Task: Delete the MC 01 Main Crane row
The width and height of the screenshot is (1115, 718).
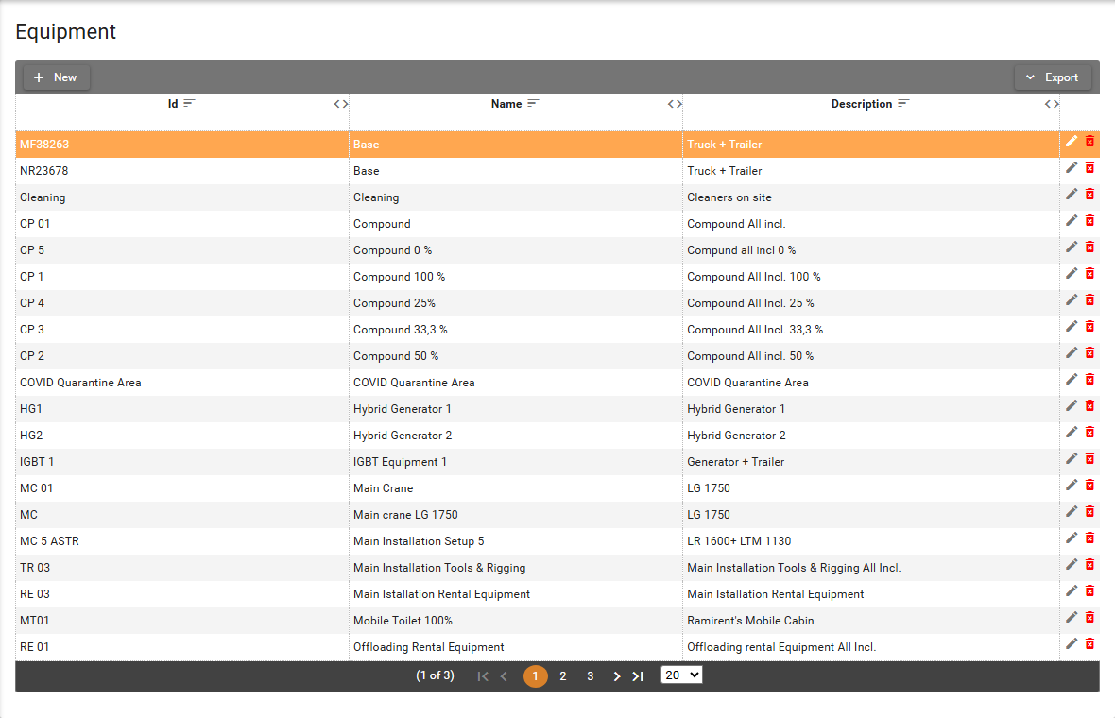Action: click(1089, 485)
